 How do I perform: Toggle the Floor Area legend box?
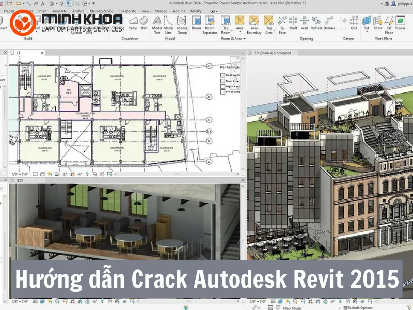click(x=223, y=81)
